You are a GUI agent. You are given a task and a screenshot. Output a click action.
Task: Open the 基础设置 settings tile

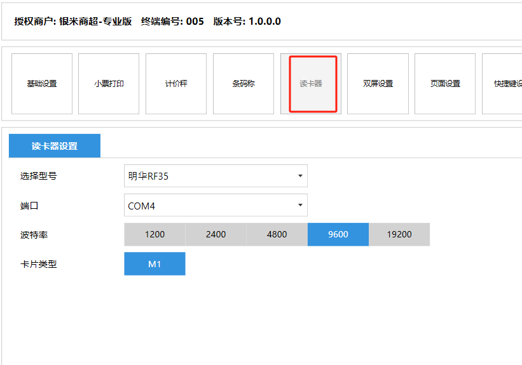point(42,84)
